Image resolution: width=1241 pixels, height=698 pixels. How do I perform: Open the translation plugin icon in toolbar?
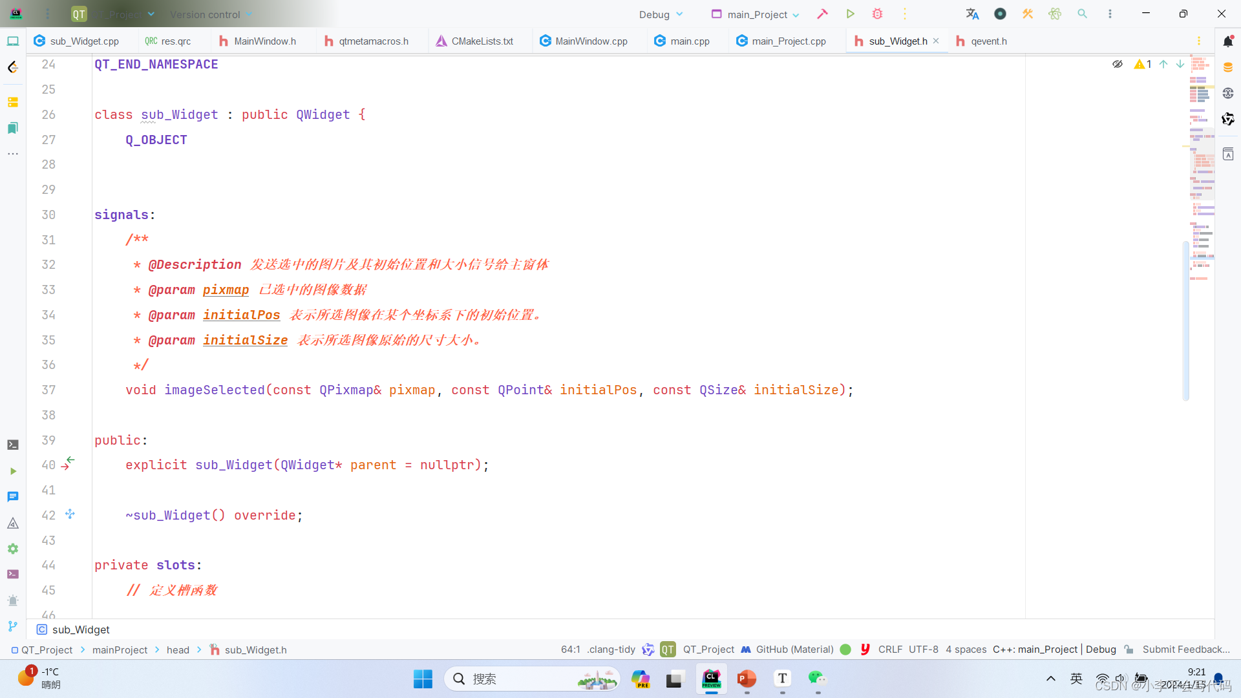pos(972,14)
